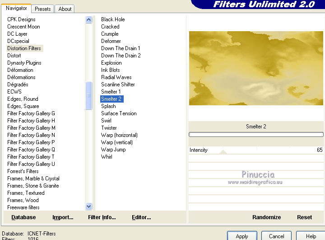Select Edges, Round category

tap(23, 99)
